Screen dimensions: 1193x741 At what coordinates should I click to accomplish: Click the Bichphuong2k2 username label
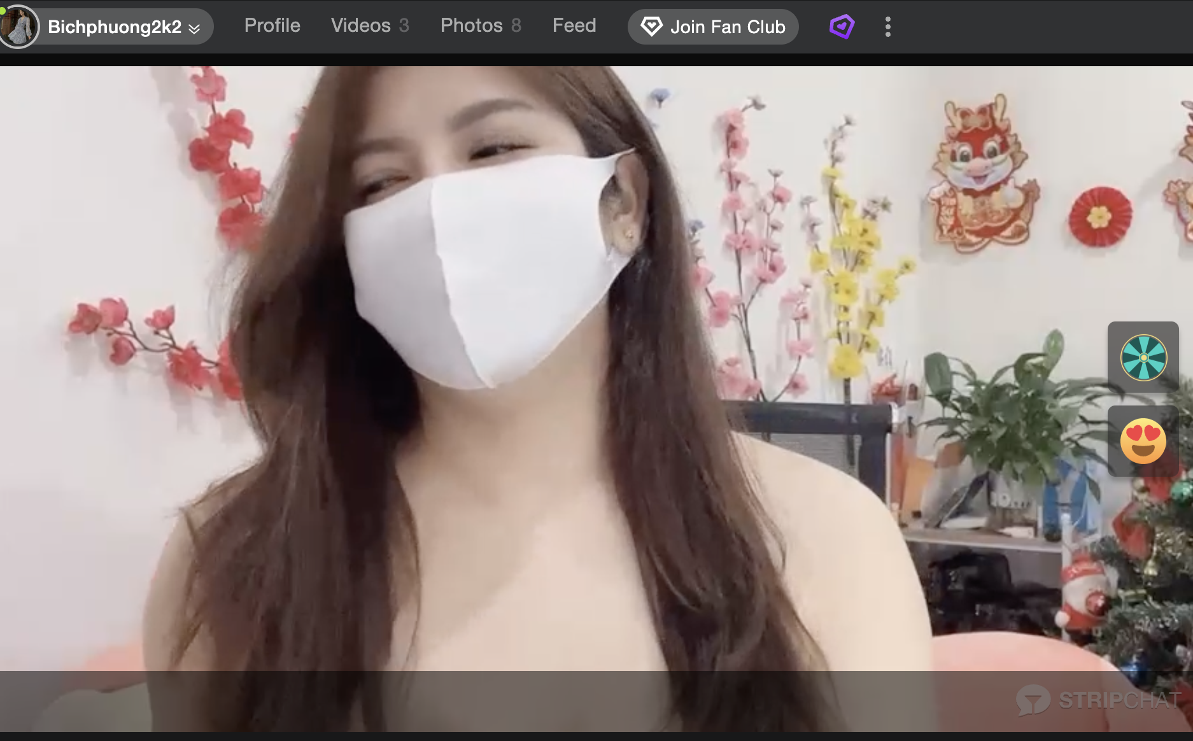(x=114, y=27)
